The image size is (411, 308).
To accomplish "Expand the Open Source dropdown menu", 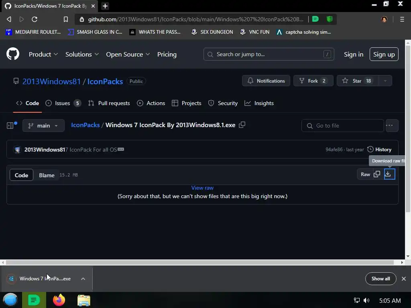I will click(128, 54).
